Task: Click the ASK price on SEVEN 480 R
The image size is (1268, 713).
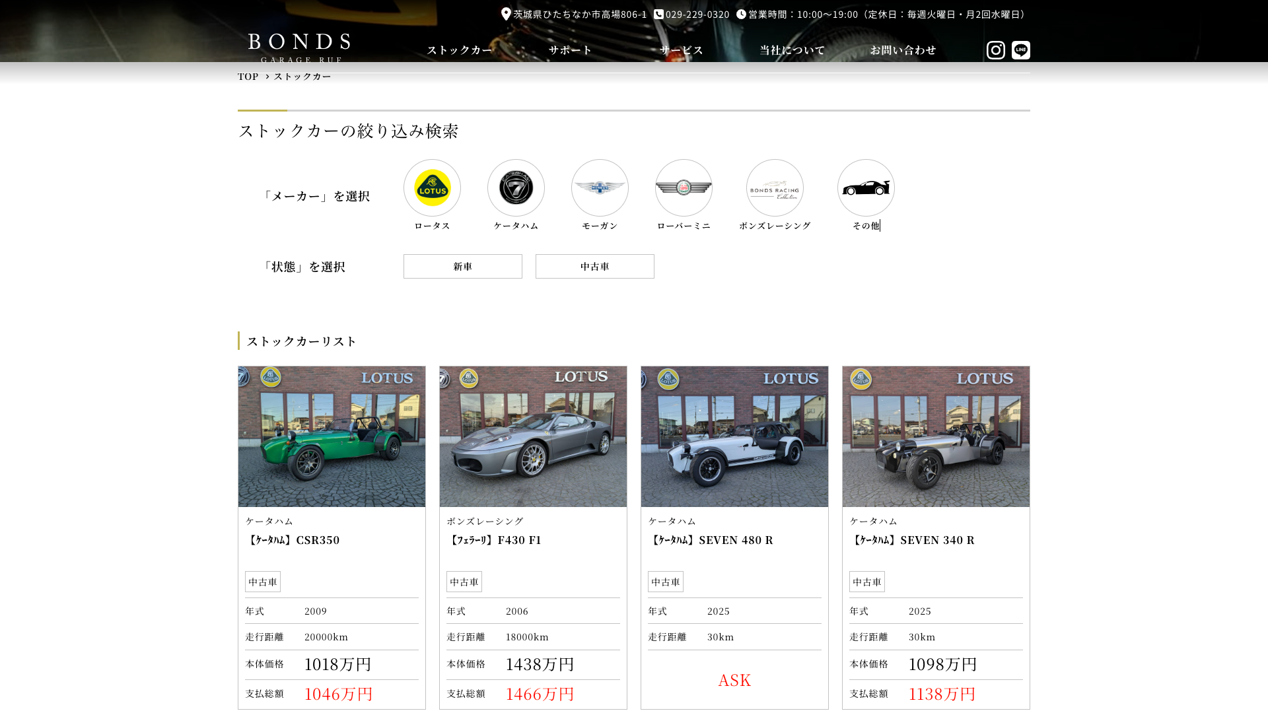Action: pos(734,680)
